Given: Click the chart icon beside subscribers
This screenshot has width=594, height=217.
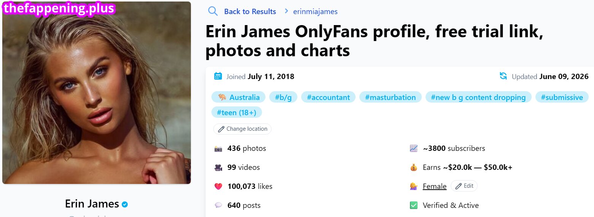Looking at the screenshot, I should pos(414,149).
